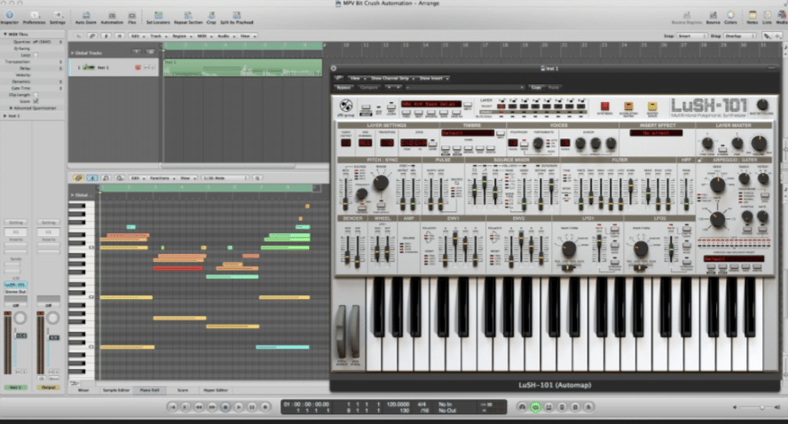The image size is (788, 424).
Task: Switch to the Hyper Editor tab
Action: [216, 389]
